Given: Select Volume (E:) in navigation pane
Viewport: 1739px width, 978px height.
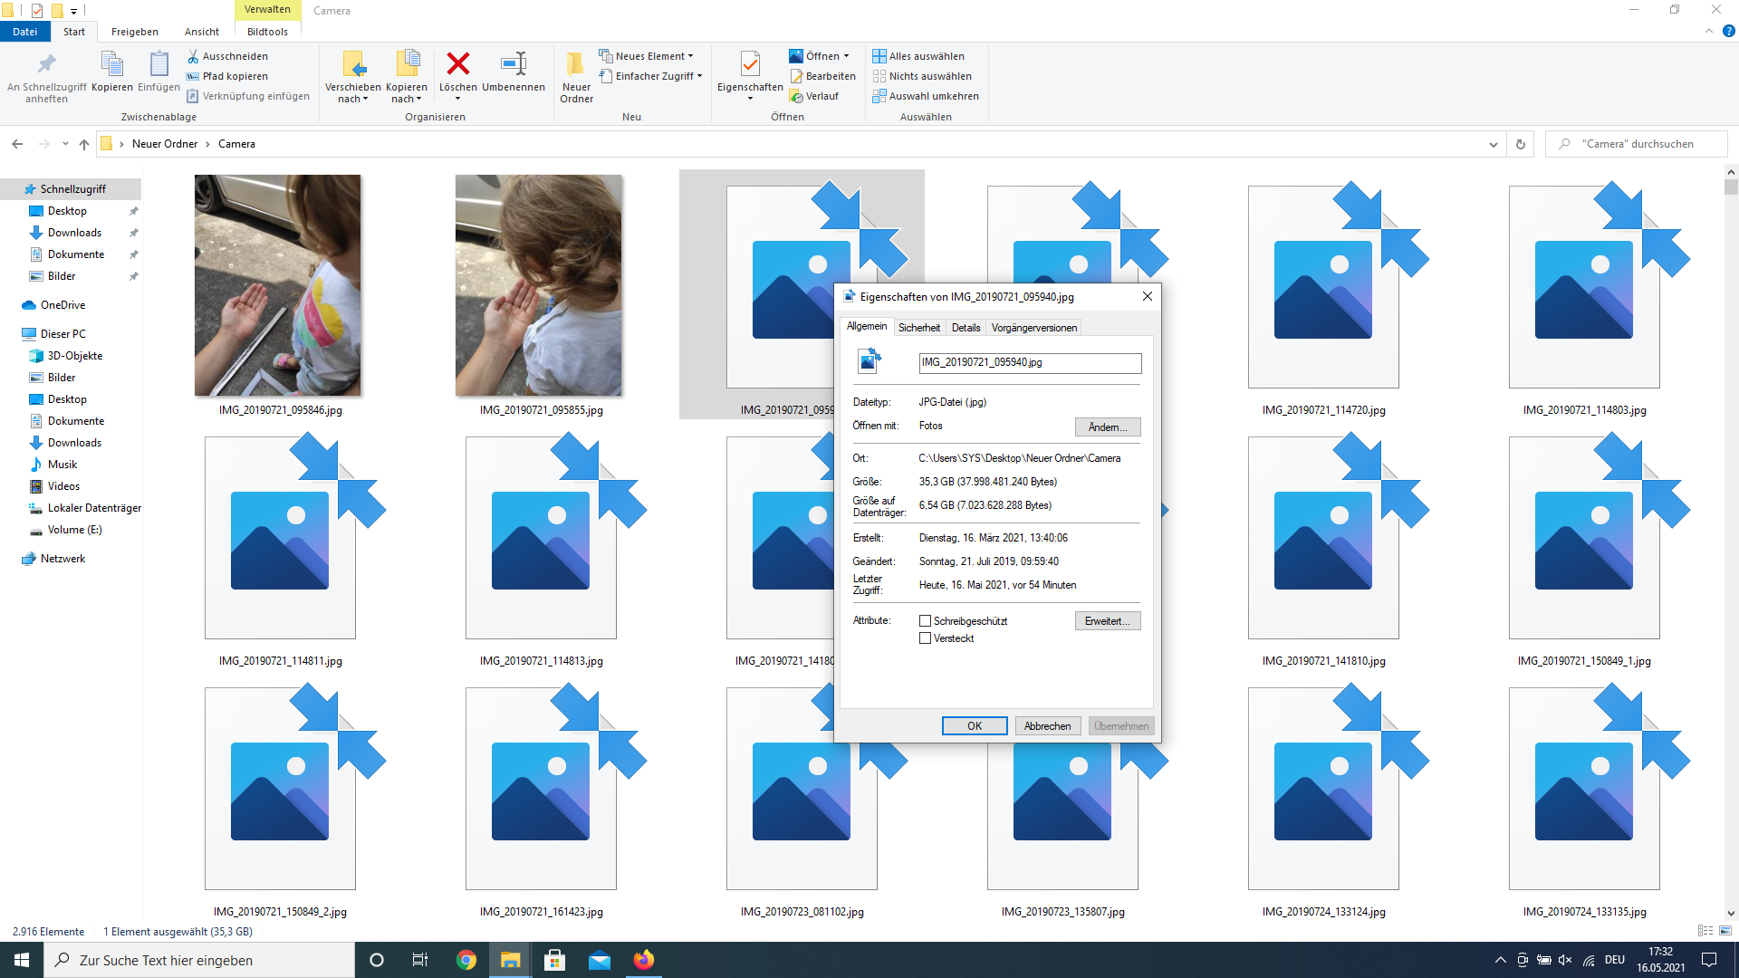Looking at the screenshot, I should [x=74, y=530].
